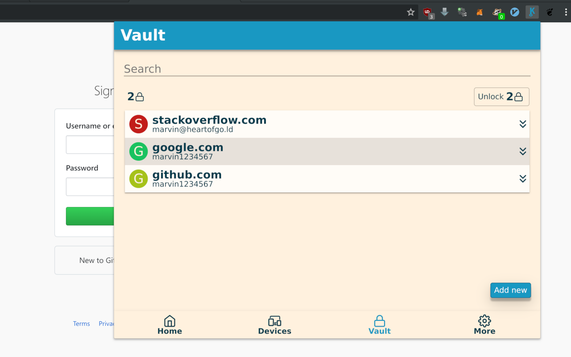Click the github.com favicon
Image resolution: width=571 pixels, height=357 pixels.
138,178
